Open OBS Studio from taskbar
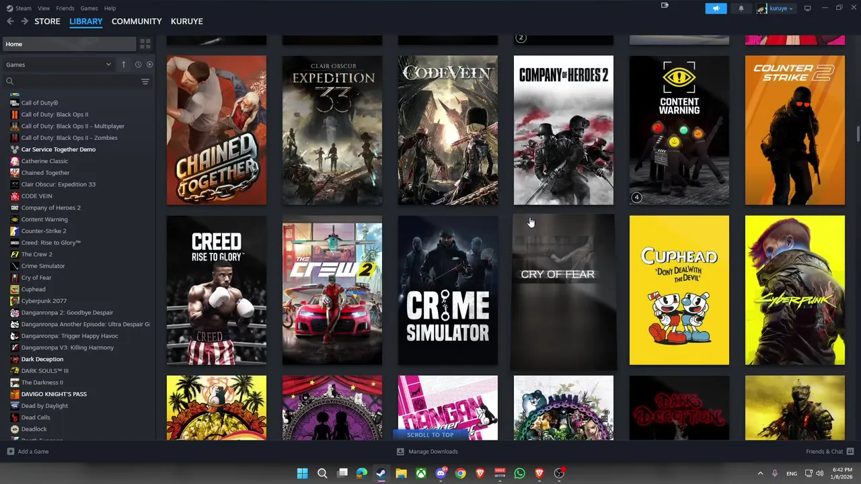This screenshot has height=484, width=861. coord(559,473)
